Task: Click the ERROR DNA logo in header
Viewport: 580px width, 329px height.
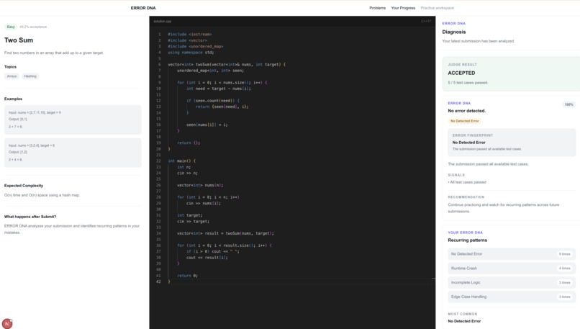Action: click(143, 8)
